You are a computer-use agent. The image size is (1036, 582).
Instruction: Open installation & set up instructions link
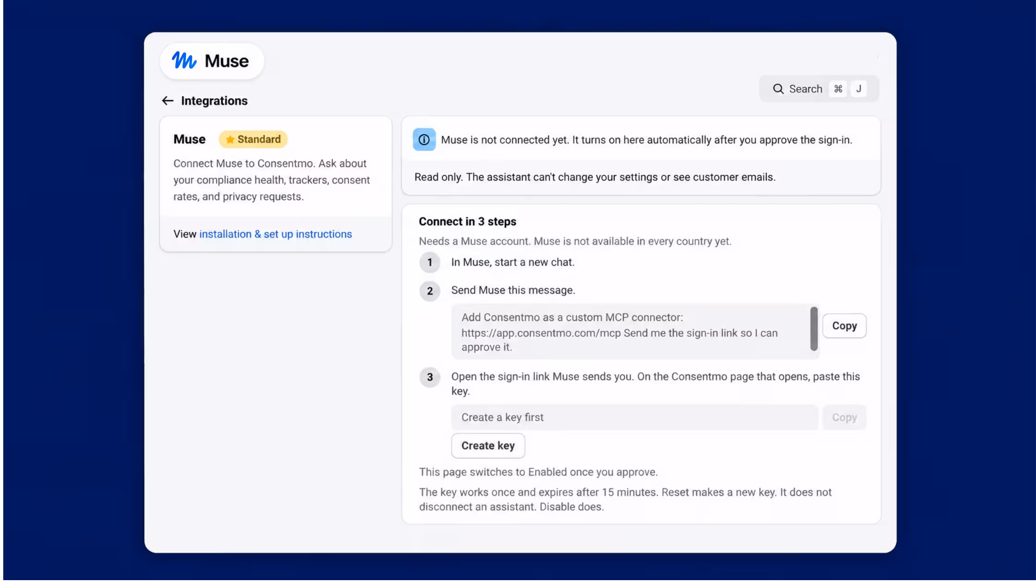click(x=276, y=234)
